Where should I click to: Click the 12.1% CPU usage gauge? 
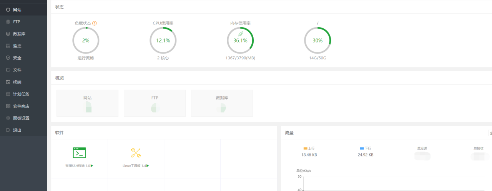[163, 40]
